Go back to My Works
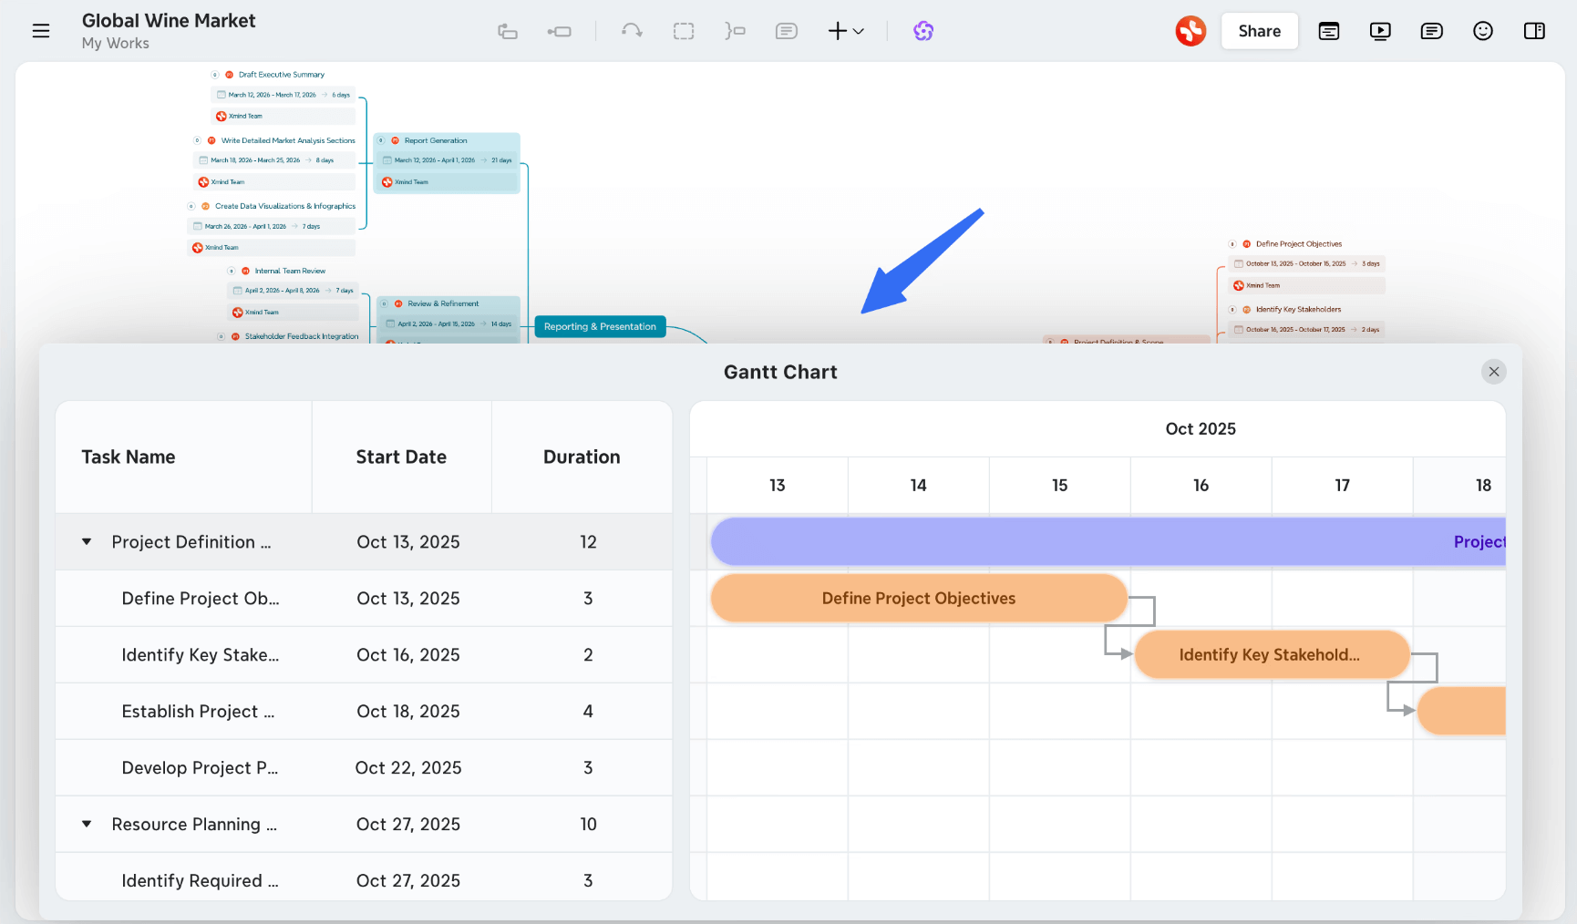This screenshot has width=1577, height=924. (115, 43)
